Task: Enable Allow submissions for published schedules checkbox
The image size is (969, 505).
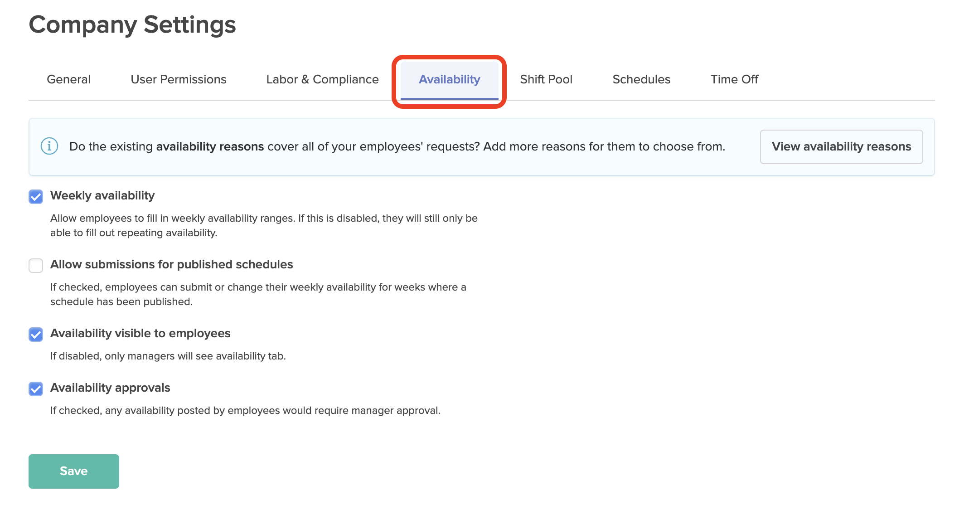Action: [x=36, y=265]
